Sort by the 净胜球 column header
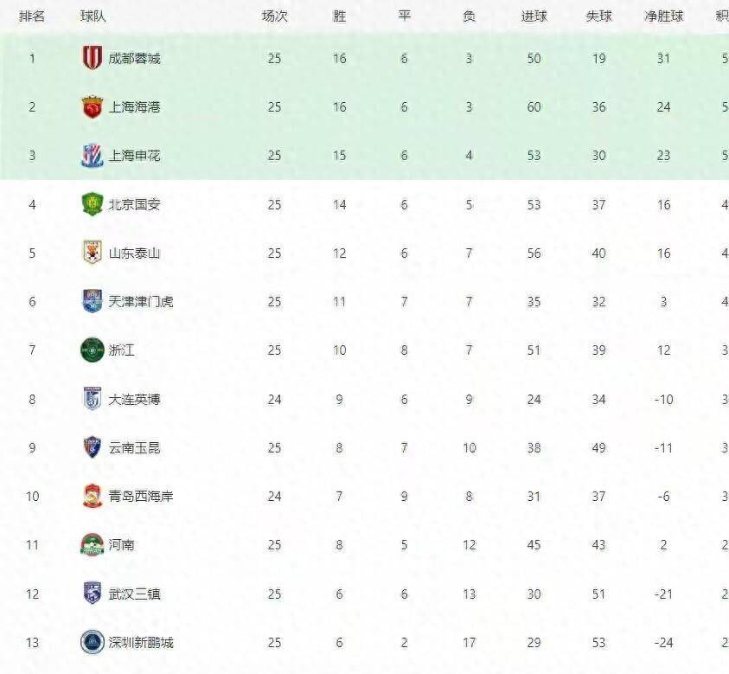The image size is (729, 674). point(663,16)
